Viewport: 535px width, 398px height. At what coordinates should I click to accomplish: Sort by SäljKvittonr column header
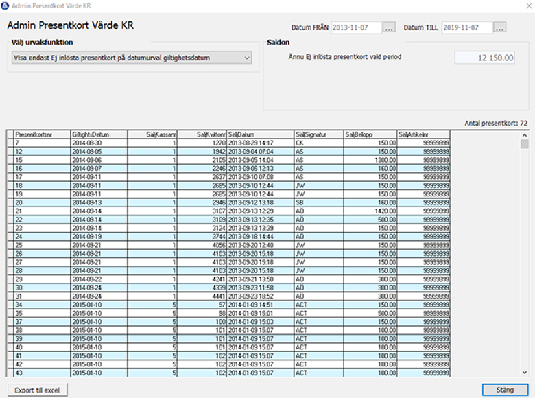click(202, 134)
